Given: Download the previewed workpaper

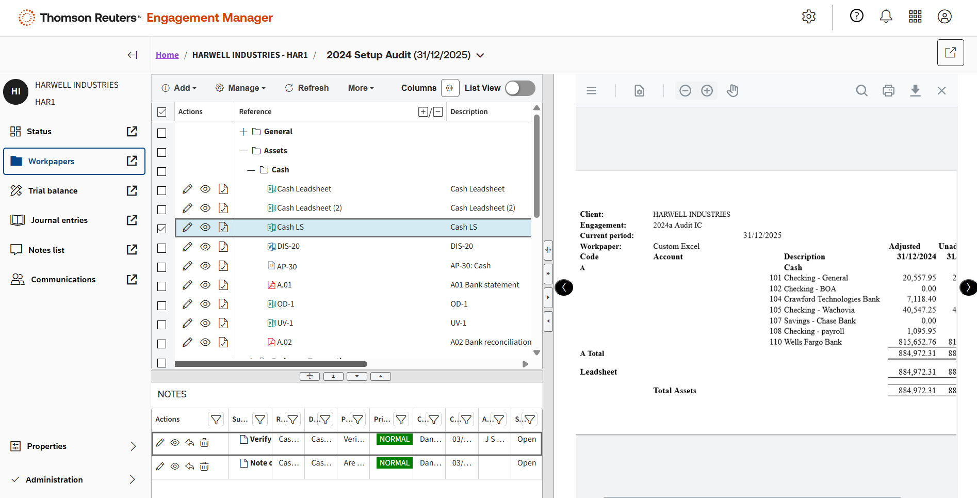Looking at the screenshot, I should pyautogui.click(x=915, y=91).
